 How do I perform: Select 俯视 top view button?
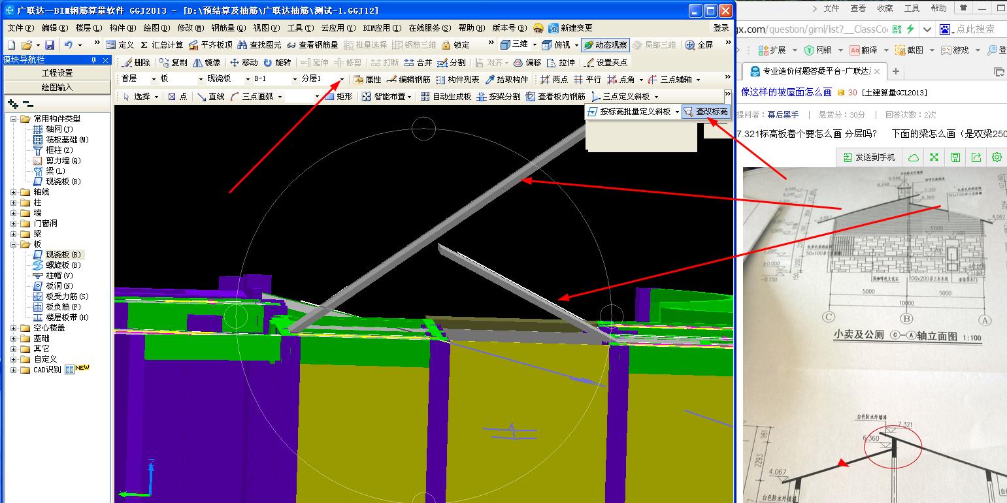click(x=556, y=45)
